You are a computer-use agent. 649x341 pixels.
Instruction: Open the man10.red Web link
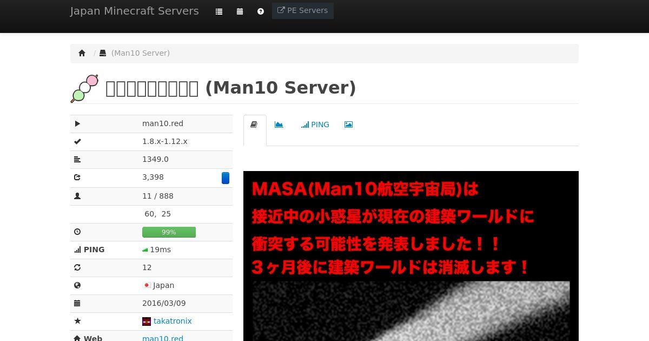click(x=163, y=338)
